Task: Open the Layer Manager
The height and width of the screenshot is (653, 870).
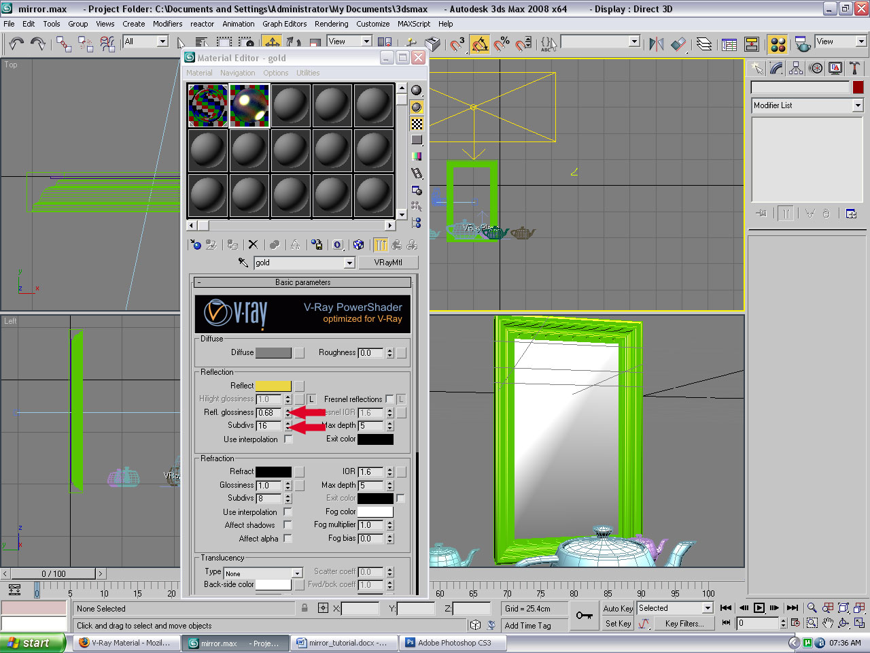Action: click(x=705, y=44)
